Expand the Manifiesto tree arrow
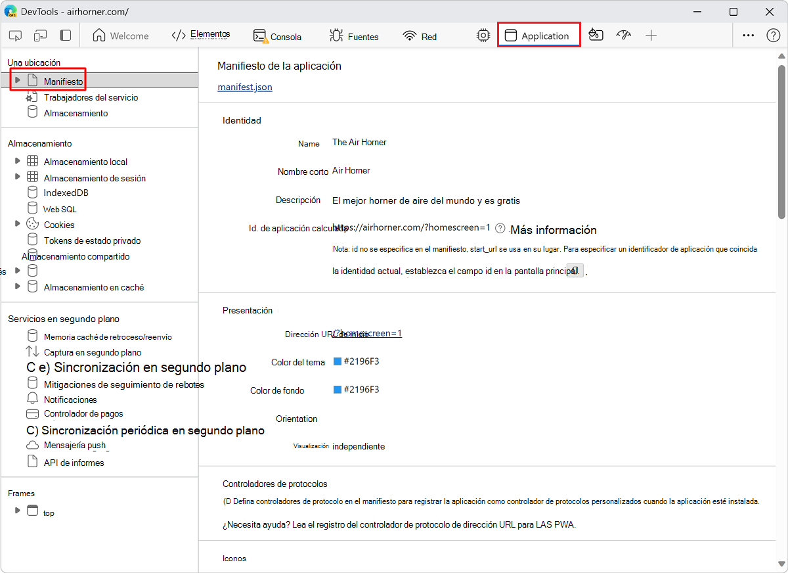Viewport: 788px width, 573px height. (18, 80)
